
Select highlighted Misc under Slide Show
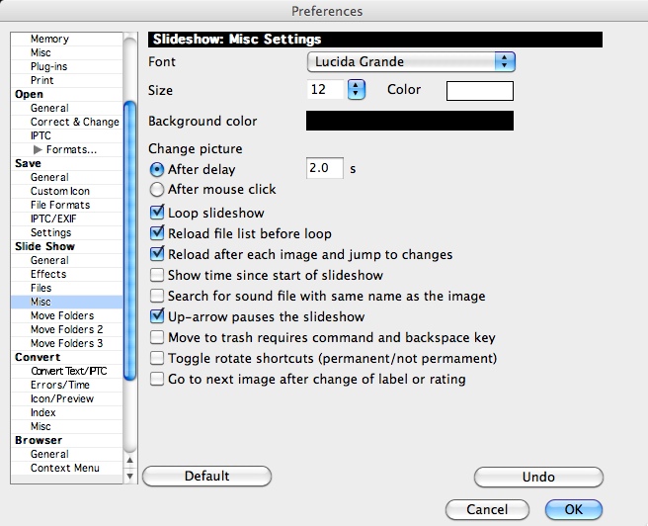67,302
